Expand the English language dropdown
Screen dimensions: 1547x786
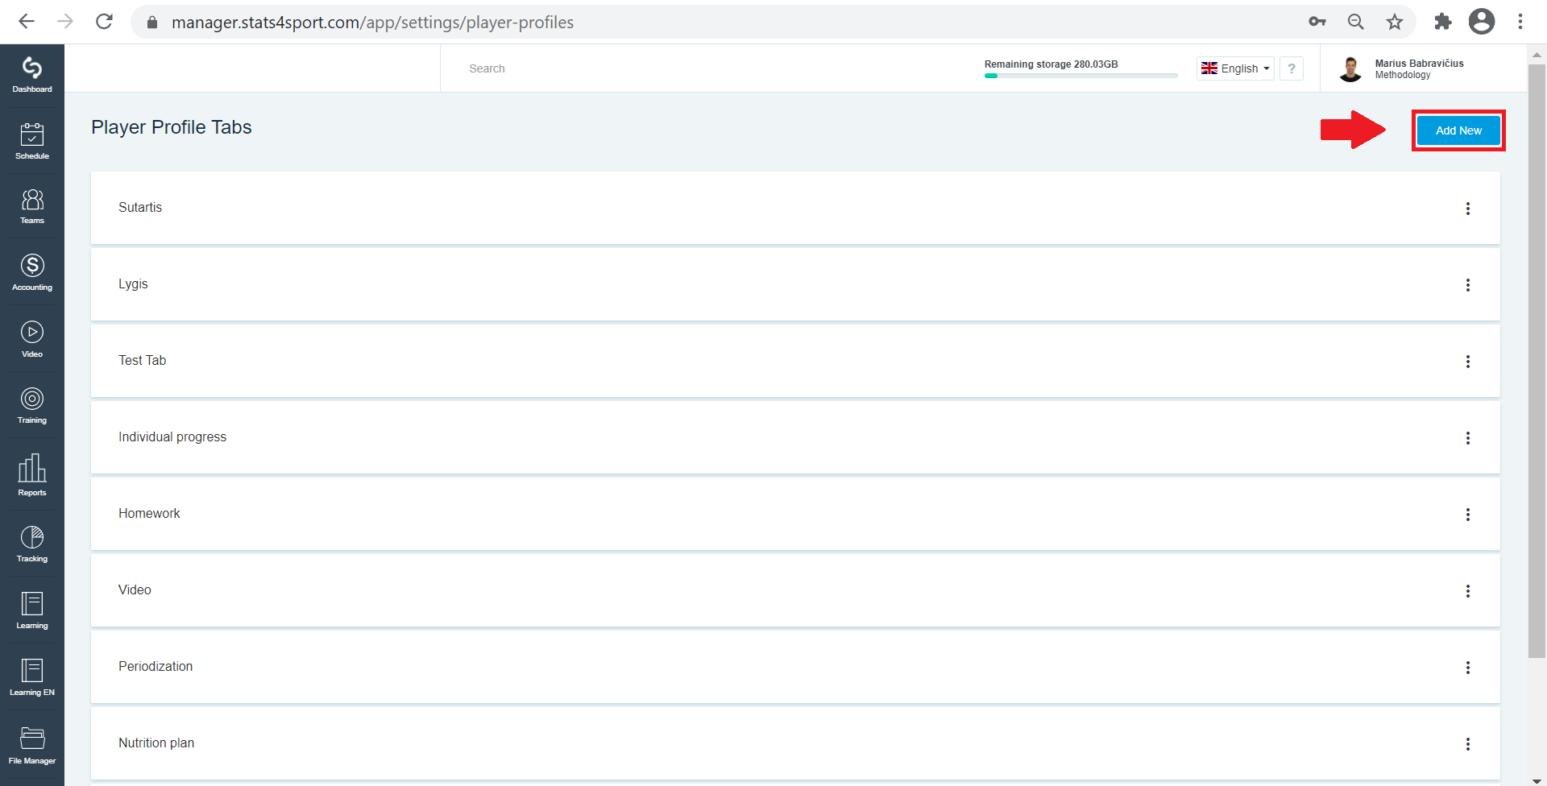pos(1235,68)
